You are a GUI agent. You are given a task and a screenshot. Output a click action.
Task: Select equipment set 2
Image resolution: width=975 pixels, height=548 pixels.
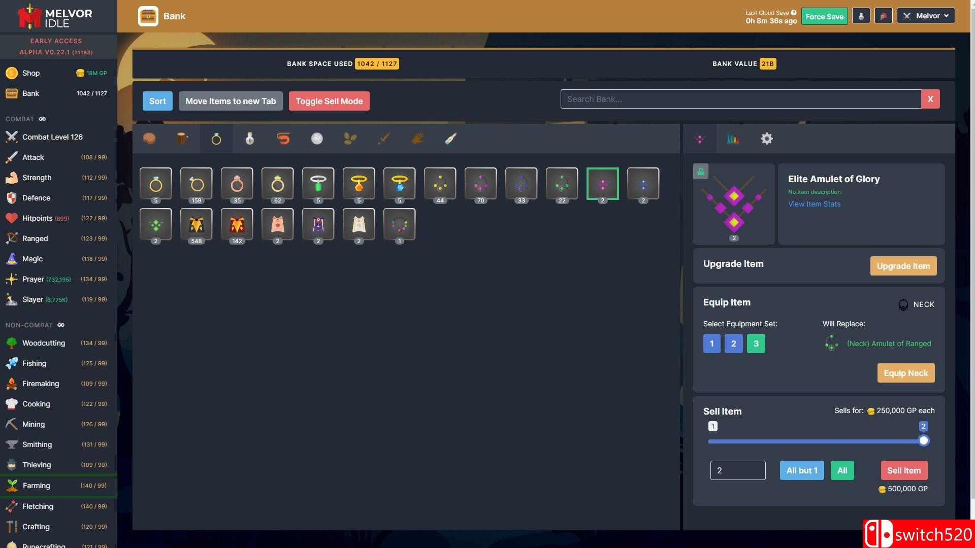click(x=733, y=344)
